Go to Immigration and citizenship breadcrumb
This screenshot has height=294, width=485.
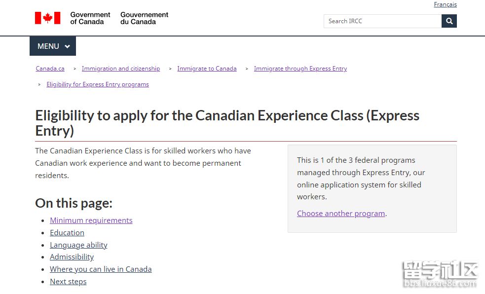click(x=121, y=69)
